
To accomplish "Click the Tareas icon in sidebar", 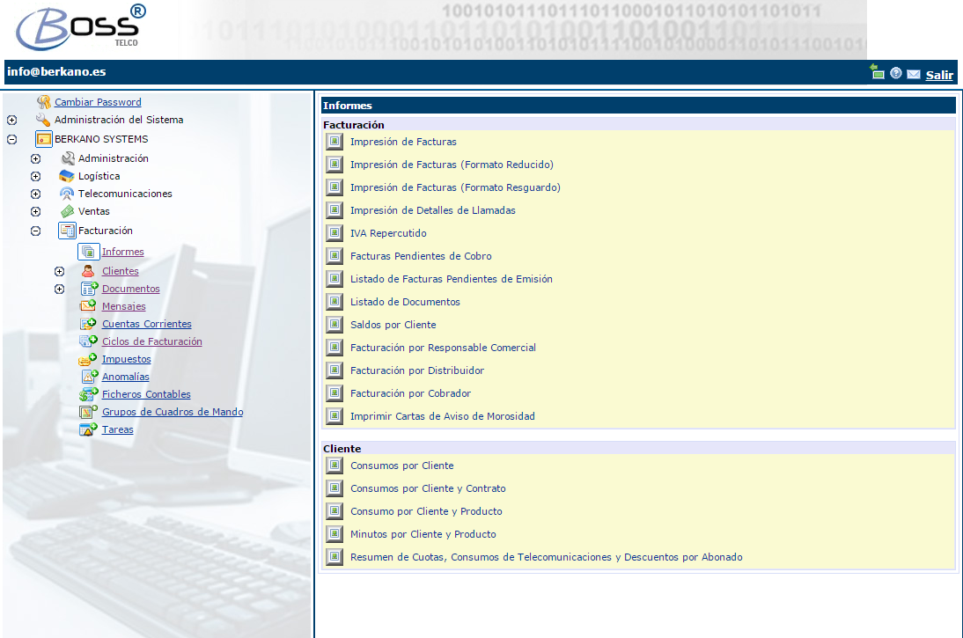I will pyautogui.click(x=88, y=429).
